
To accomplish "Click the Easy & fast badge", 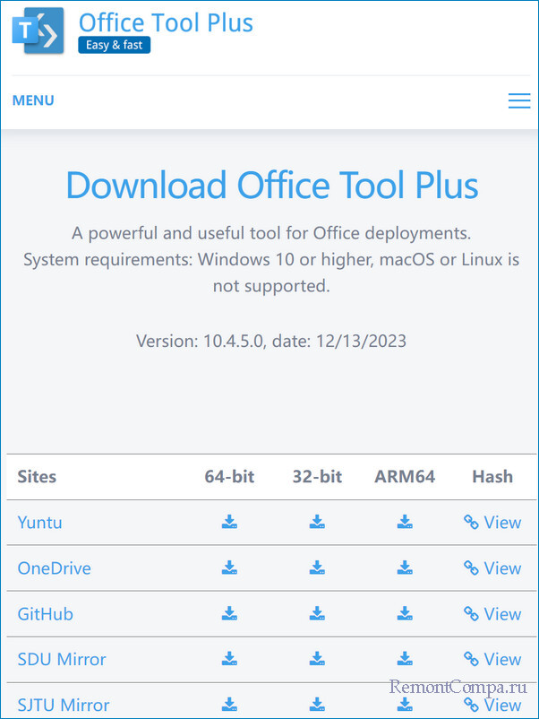I will 114,45.
